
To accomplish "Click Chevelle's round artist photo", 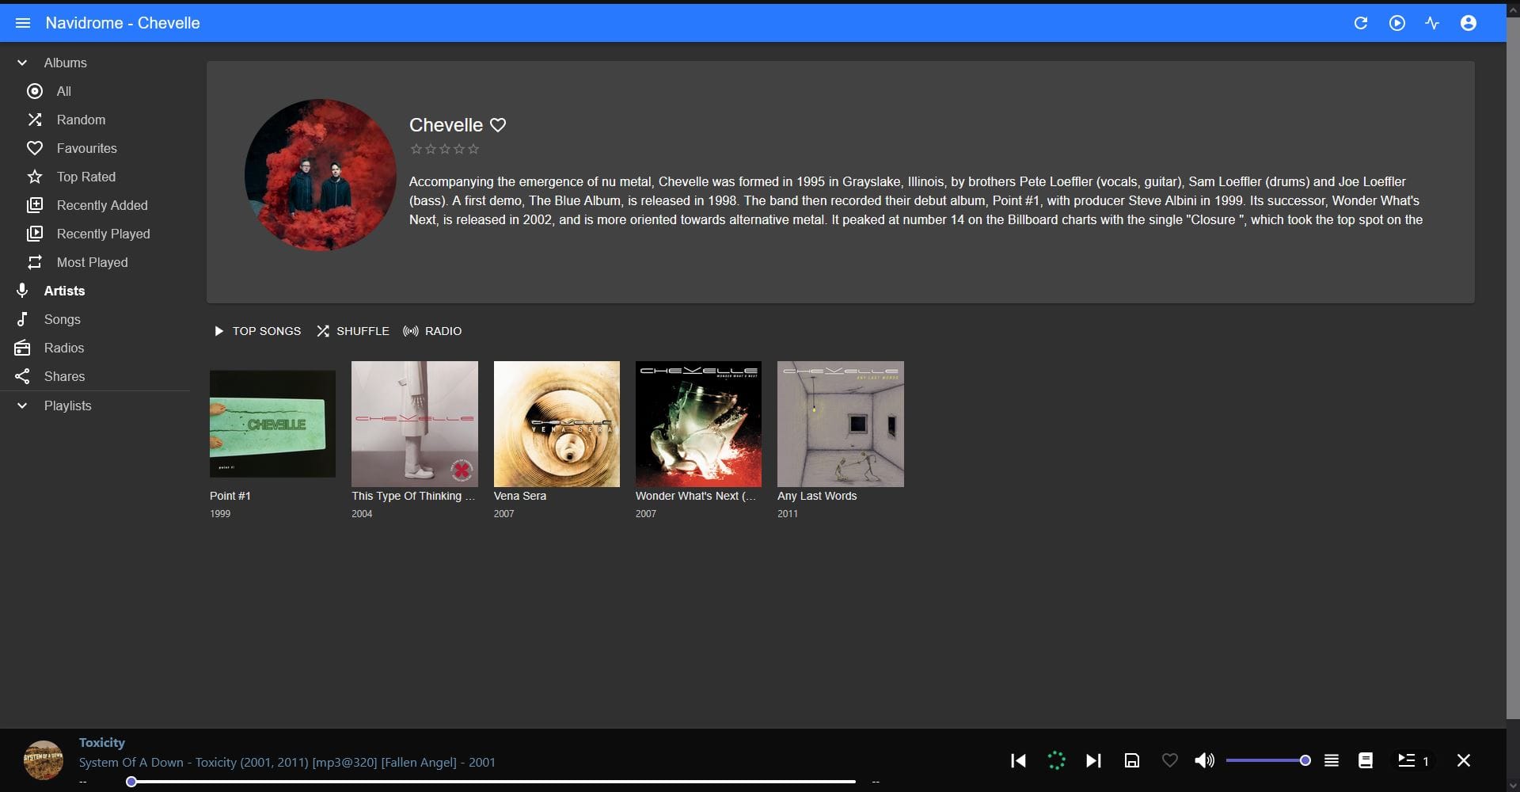I will coord(321,175).
